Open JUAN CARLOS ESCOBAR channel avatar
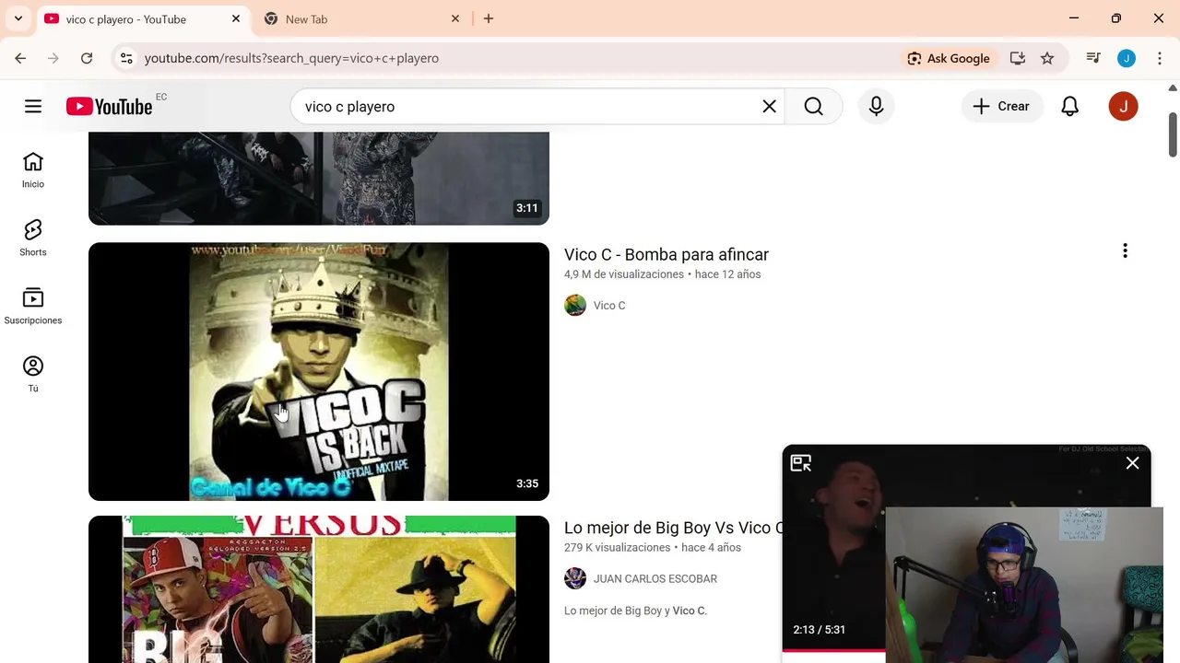This screenshot has width=1180, height=663. (575, 579)
